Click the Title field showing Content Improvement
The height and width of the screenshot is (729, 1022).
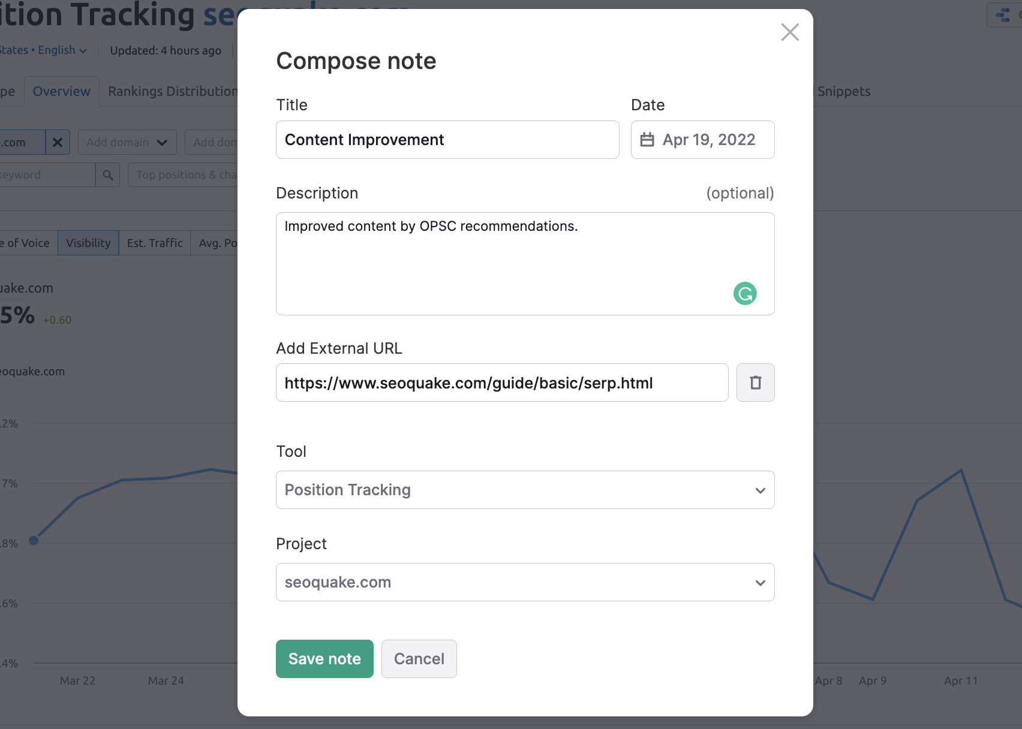[x=447, y=140]
